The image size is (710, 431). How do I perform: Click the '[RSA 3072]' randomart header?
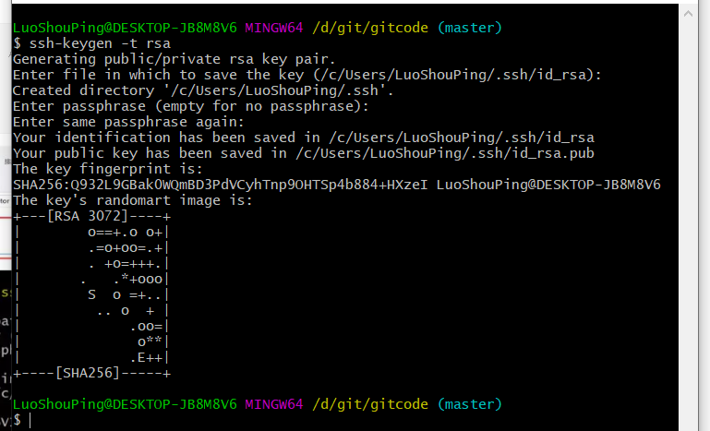coord(88,216)
